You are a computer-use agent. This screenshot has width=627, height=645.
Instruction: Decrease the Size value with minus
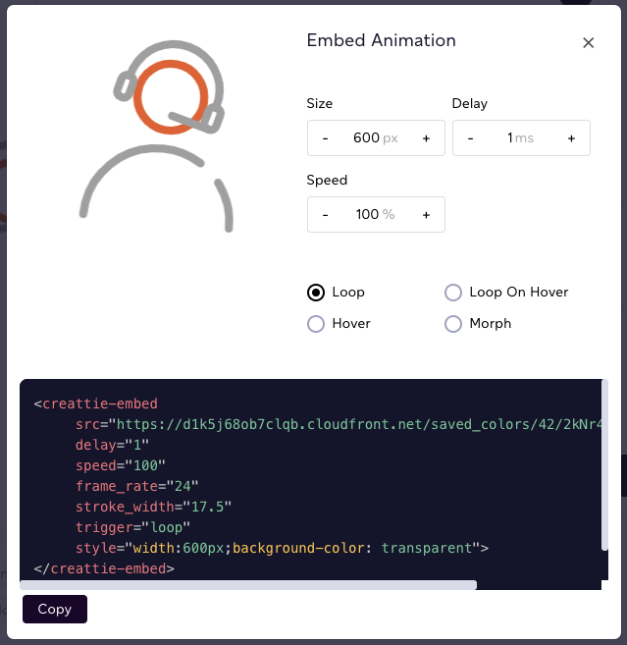click(x=325, y=138)
